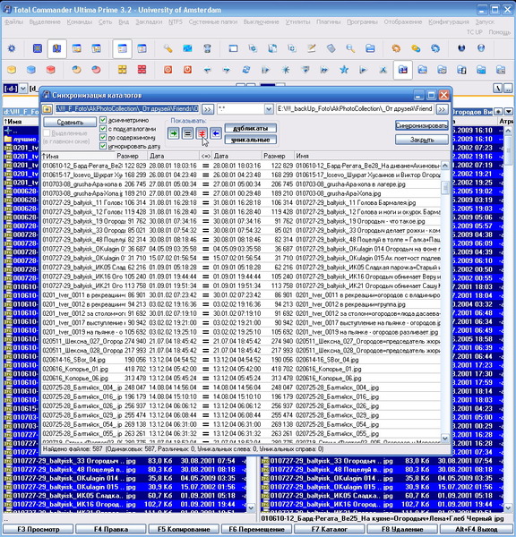Toggle the blue arrow copy-to-left filter
Screen dimensions: 516x537
[216, 133]
